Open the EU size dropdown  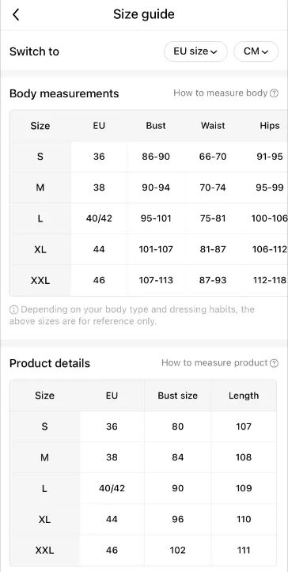[x=195, y=51]
